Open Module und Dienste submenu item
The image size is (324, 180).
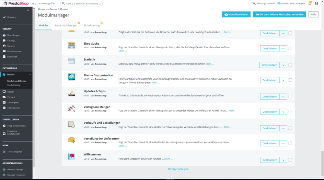[x=17, y=81]
